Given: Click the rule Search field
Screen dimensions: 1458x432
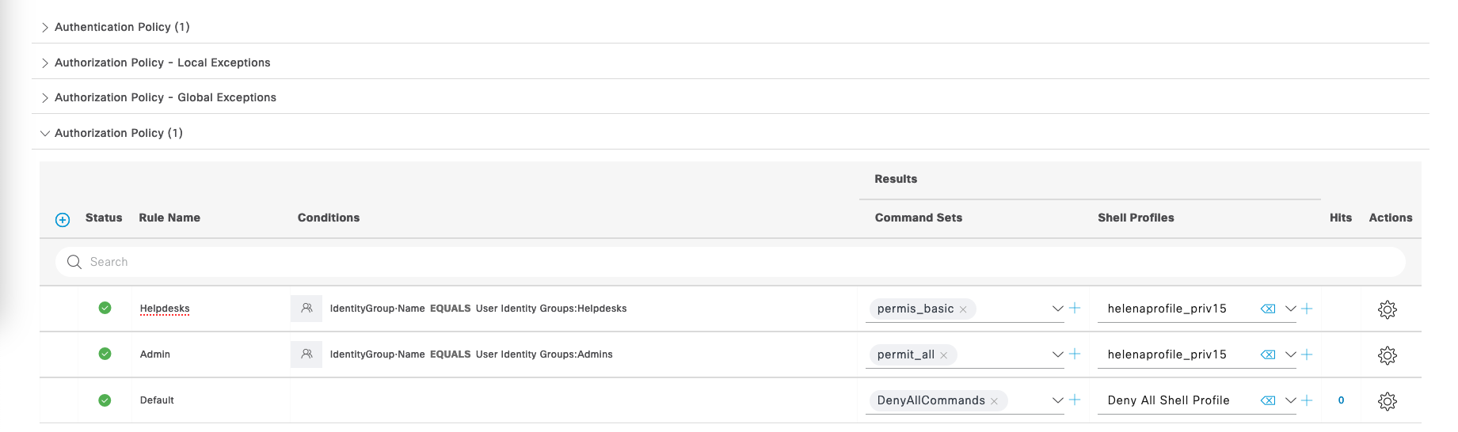Looking at the screenshot, I should tap(729, 262).
